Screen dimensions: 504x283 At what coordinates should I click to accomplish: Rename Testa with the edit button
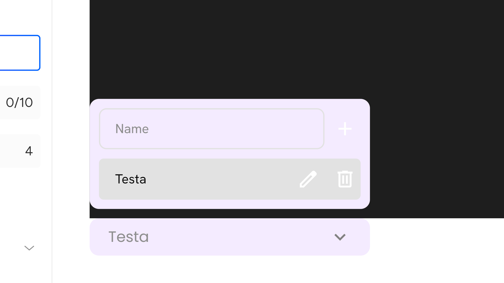click(308, 179)
